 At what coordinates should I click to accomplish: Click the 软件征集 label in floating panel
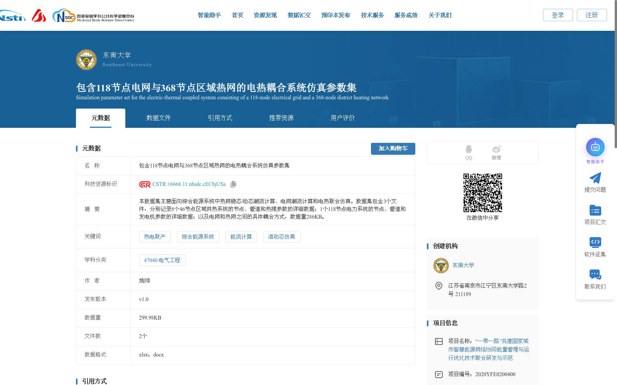(595, 254)
